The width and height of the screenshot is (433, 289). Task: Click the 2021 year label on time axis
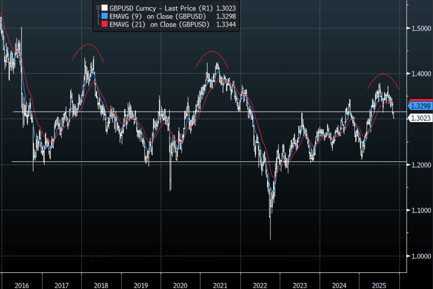click(x=220, y=285)
